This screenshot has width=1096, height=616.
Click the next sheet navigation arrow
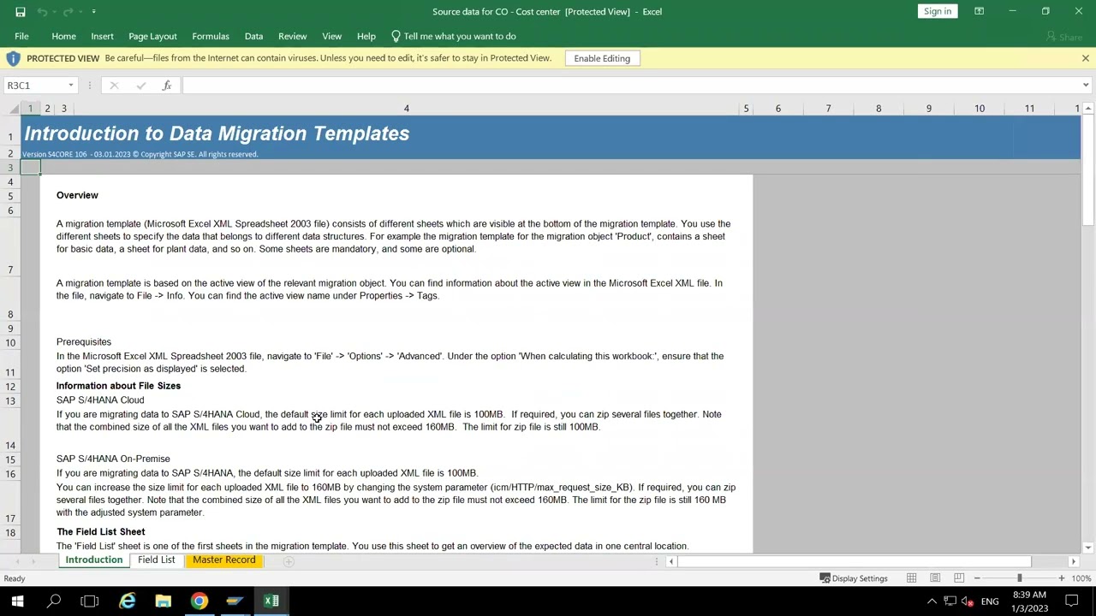click(x=33, y=561)
